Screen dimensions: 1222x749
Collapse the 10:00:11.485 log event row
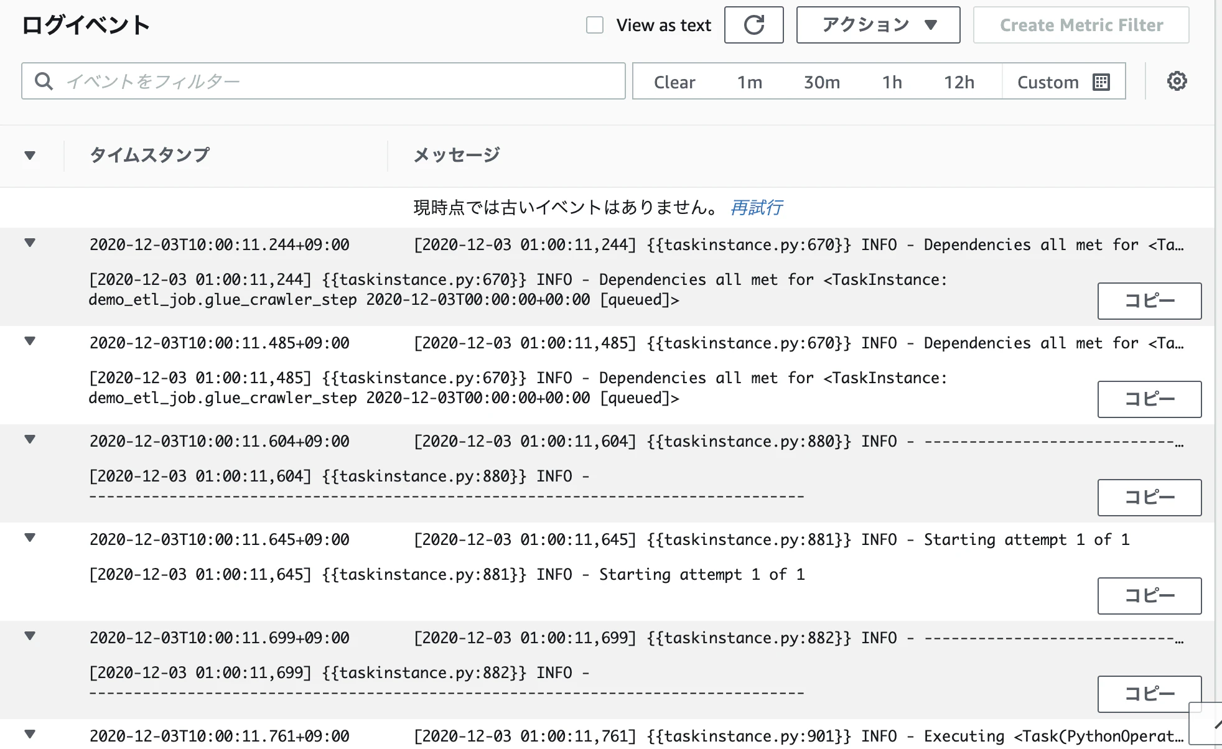pyautogui.click(x=30, y=342)
